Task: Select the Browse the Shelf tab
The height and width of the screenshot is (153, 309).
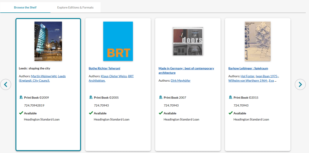Action: click(25, 8)
